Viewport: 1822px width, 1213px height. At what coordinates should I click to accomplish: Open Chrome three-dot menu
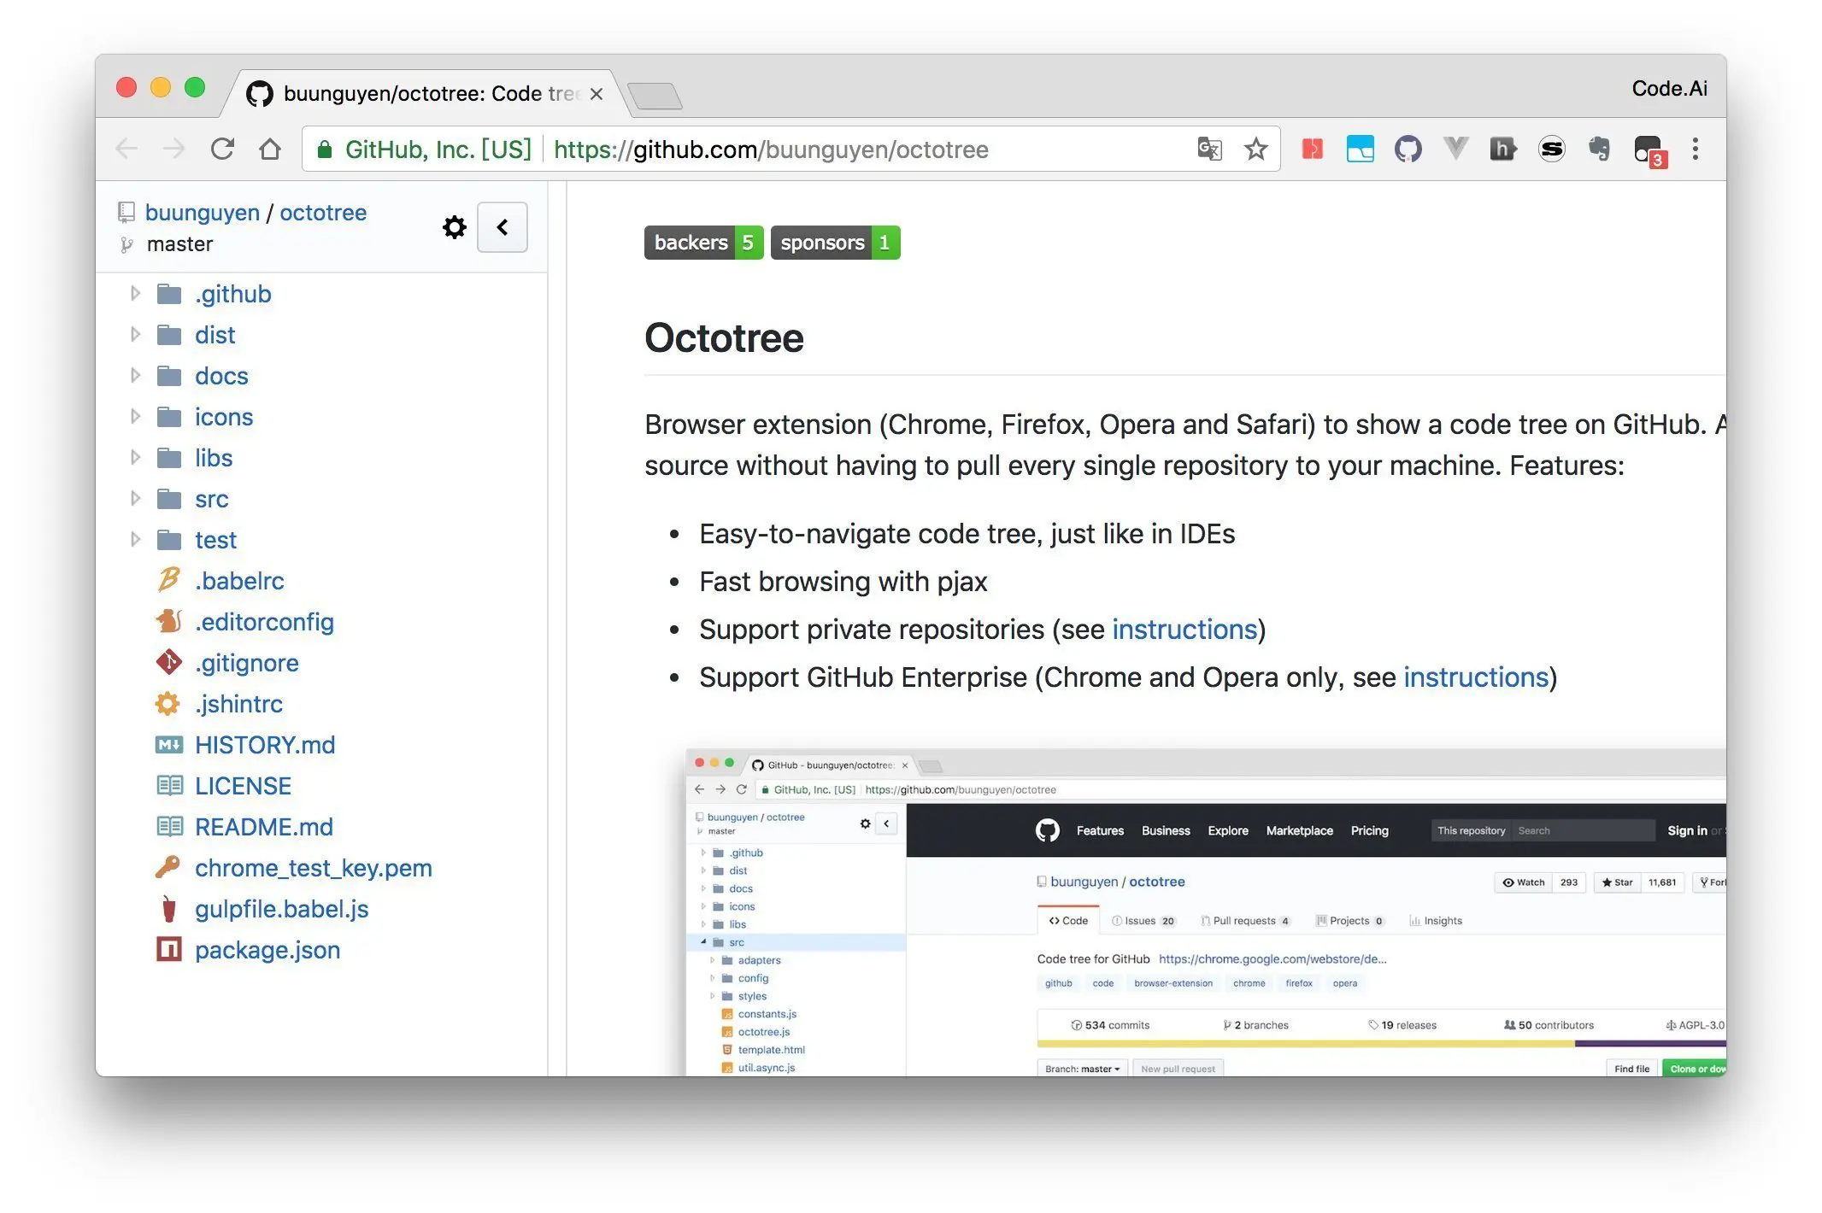(x=1695, y=149)
